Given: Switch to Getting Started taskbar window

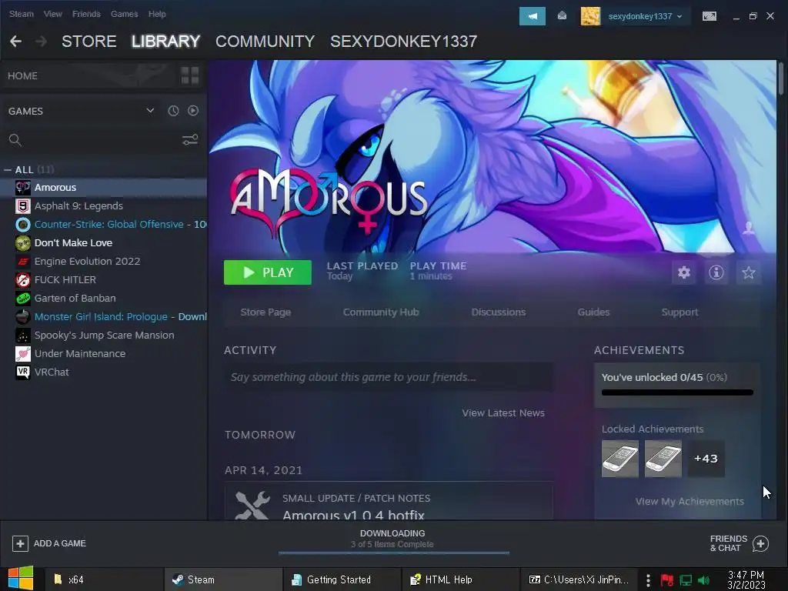Looking at the screenshot, I should (342, 579).
